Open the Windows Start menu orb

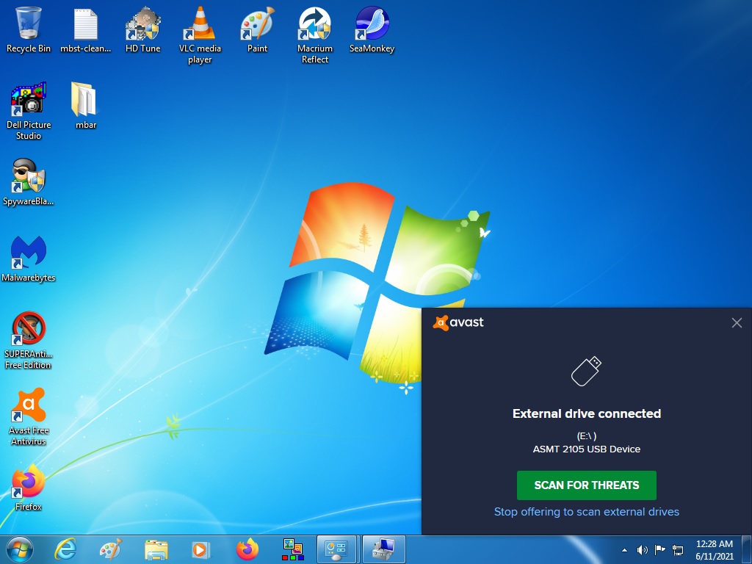click(20, 549)
